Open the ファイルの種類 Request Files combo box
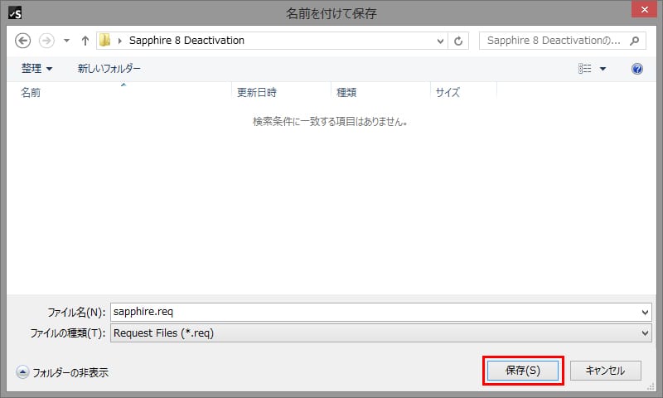Image resolution: width=663 pixels, height=398 pixels. click(x=381, y=333)
